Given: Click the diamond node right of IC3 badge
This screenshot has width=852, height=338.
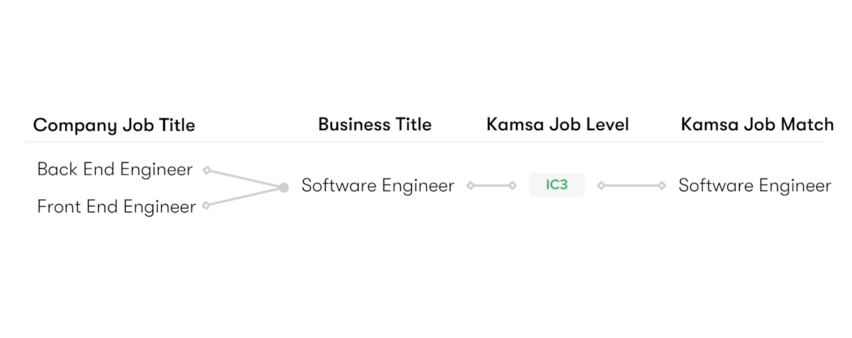Looking at the screenshot, I should [600, 186].
